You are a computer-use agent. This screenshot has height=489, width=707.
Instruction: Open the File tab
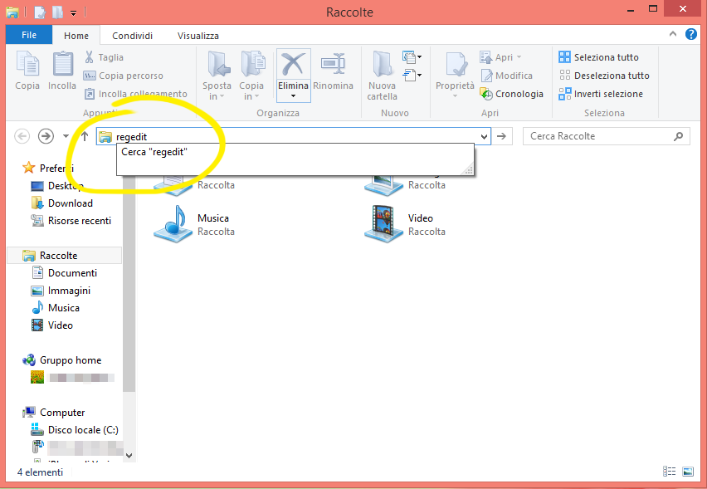tap(29, 35)
